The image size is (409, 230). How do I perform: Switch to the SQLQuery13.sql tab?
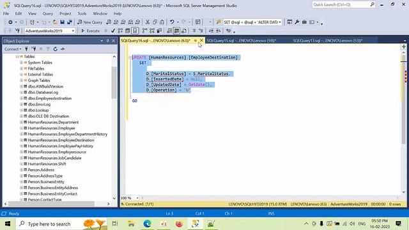pos(328,41)
